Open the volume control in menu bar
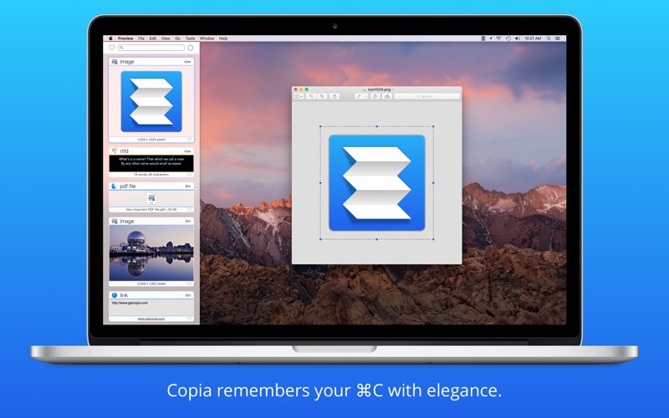The width and height of the screenshot is (669, 418). pyautogui.click(x=517, y=38)
